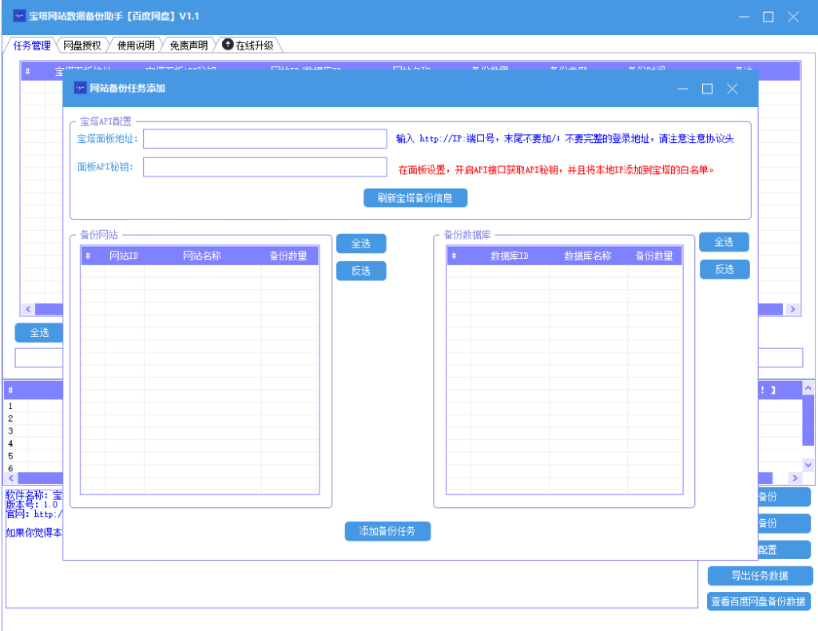Viewport: 818px width, 631px height.
Task: Click the log list's horizontal scroll right arrow
Action: coord(795,478)
